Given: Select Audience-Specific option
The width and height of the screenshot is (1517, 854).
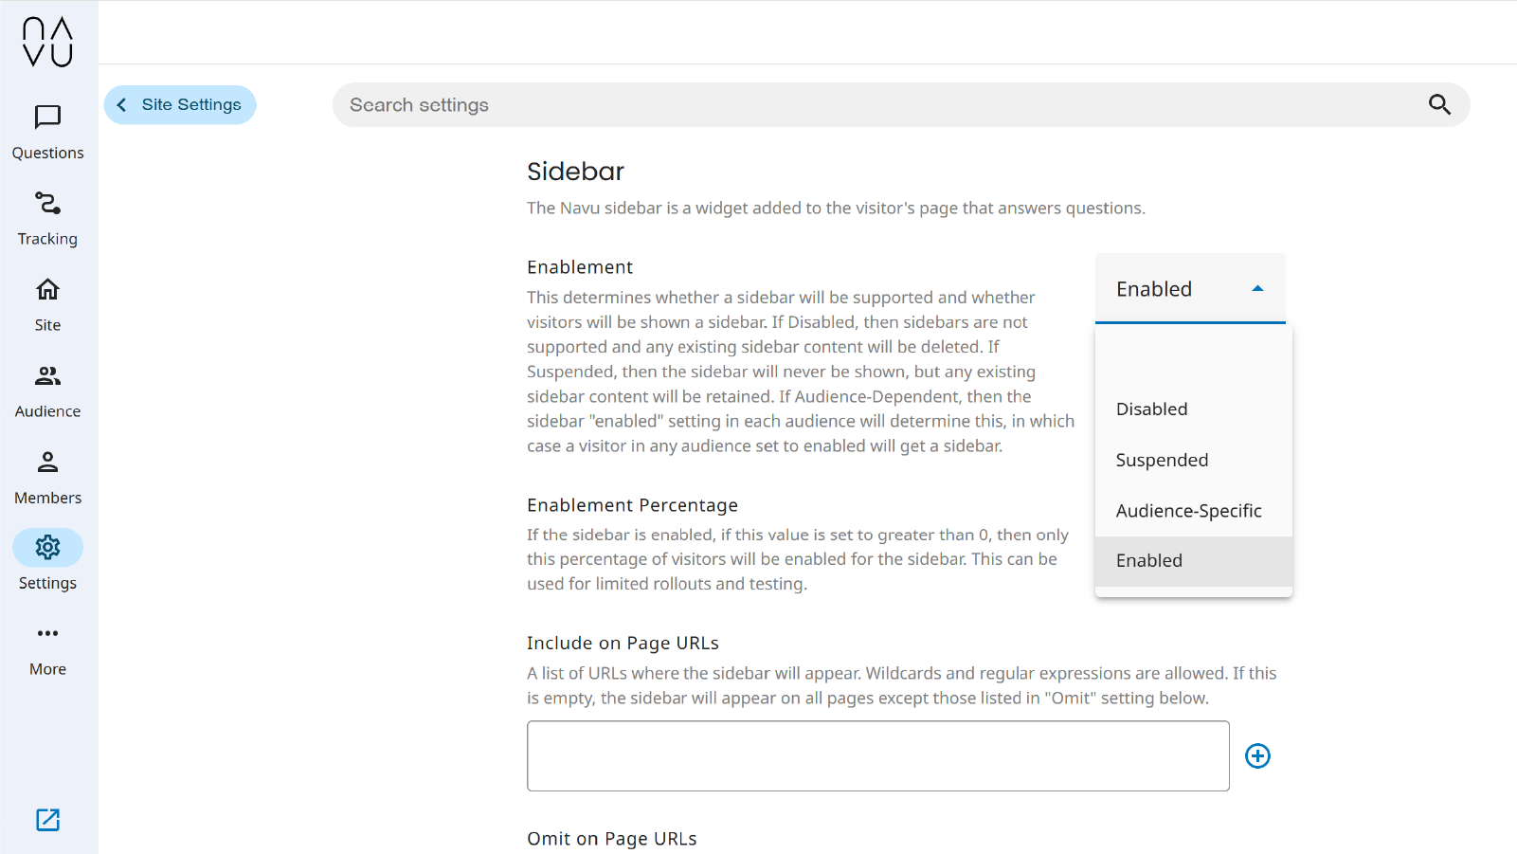Looking at the screenshot, I should [1188, 511].
